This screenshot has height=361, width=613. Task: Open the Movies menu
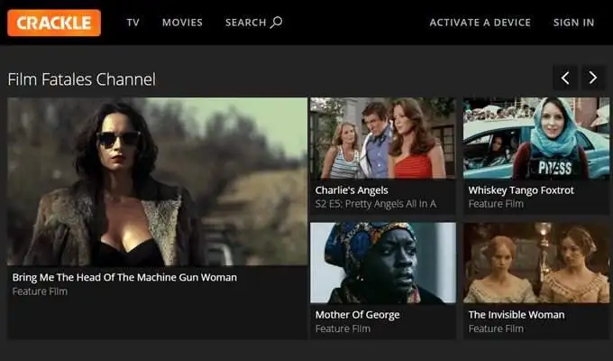(x=183, y=23)
